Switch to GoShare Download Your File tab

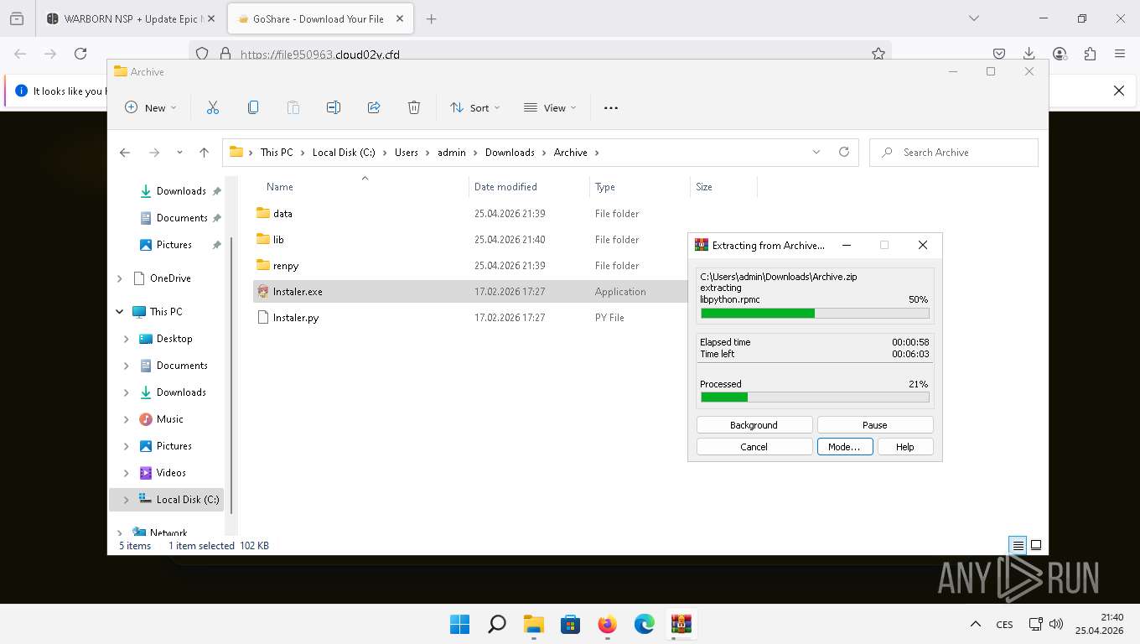319,18
